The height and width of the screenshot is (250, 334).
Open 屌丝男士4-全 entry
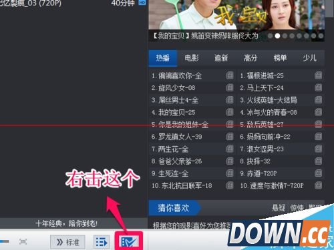pyautogui.click(x=175, y=100)
